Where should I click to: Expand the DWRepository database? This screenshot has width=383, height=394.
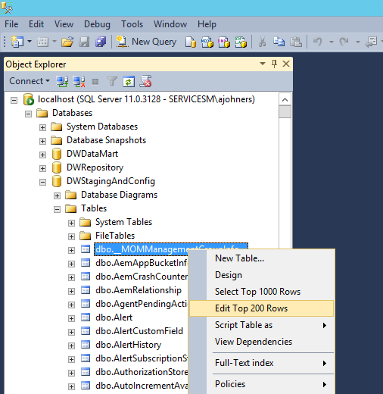click(42, 168)
